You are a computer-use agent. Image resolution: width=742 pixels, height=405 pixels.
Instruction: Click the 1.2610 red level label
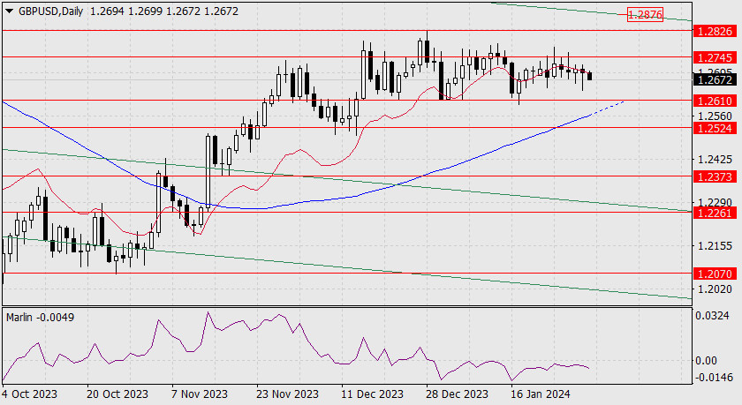click(715, 101)
